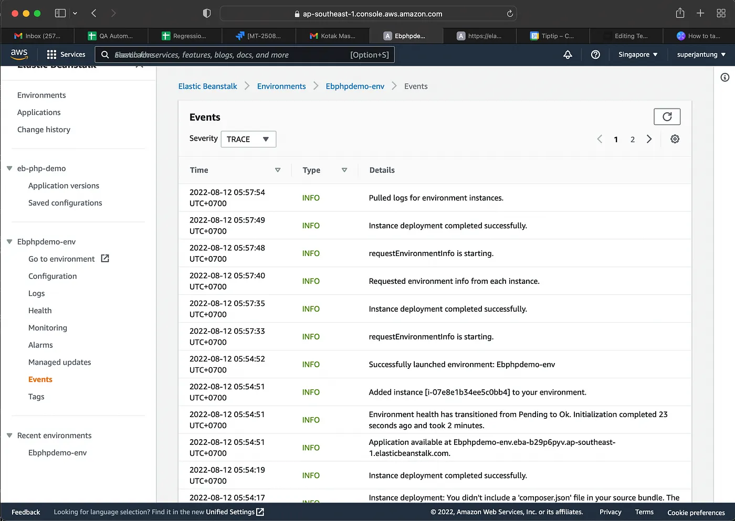Open Managed updates in the sidebar

(59, 362)
